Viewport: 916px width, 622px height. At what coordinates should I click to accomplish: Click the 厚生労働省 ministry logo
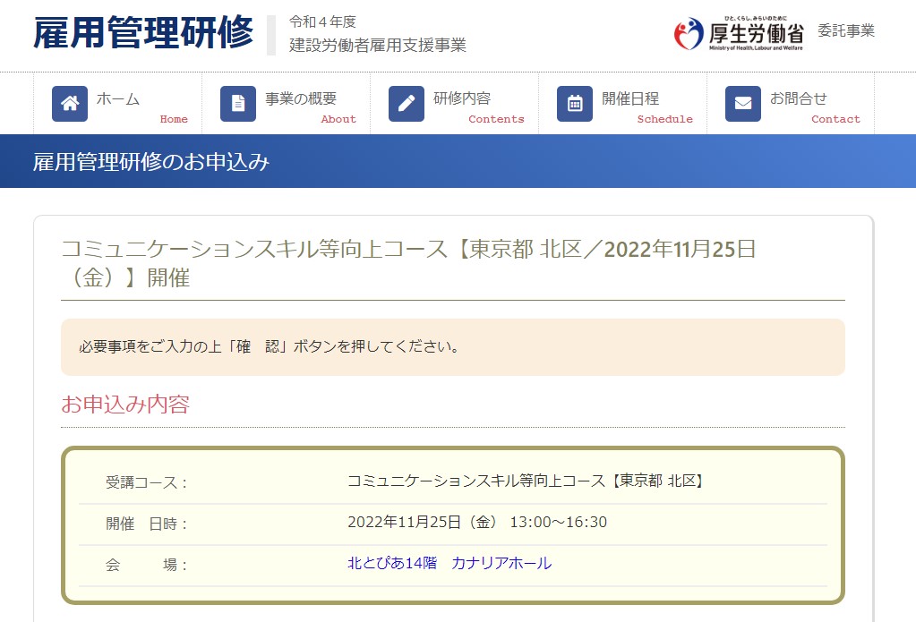(739, 34)
